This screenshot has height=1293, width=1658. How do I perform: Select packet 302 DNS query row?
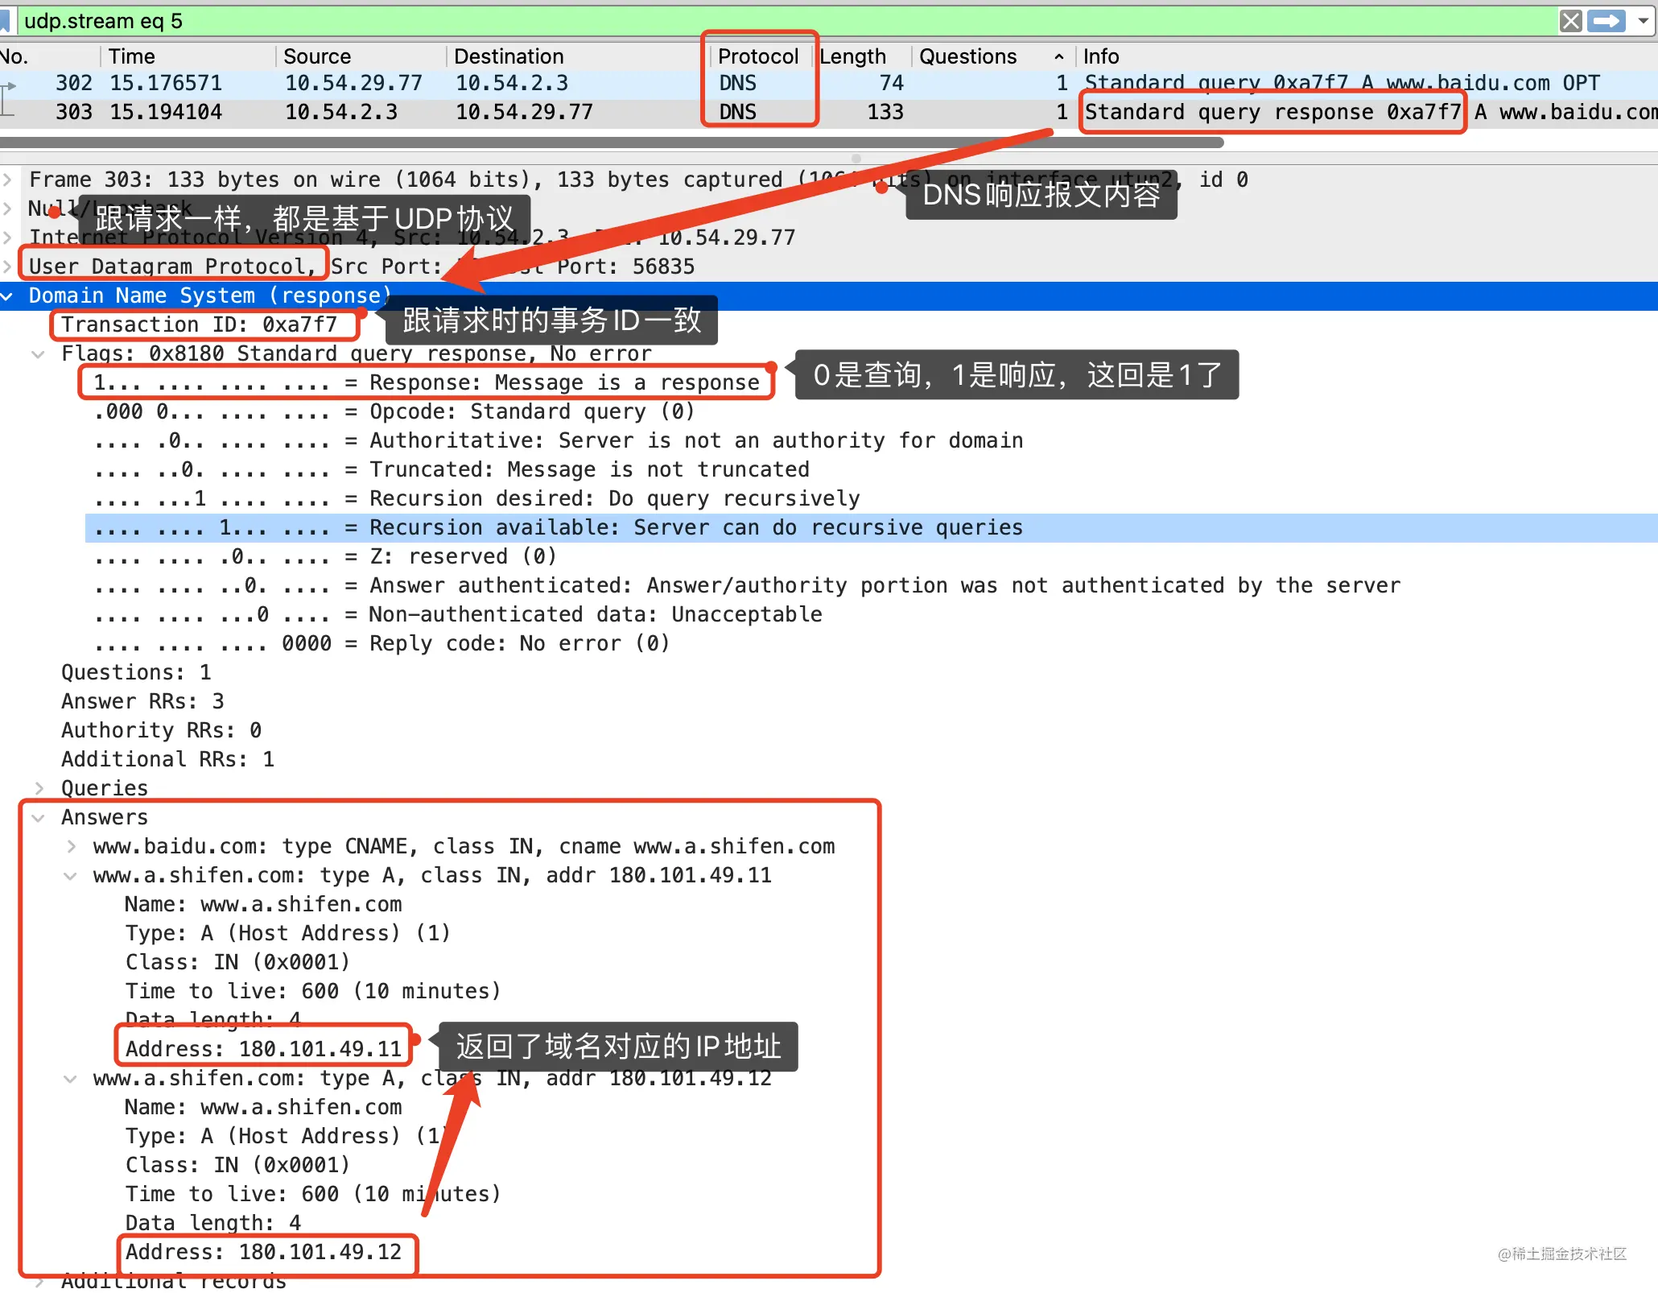click(x=829, y=83)
